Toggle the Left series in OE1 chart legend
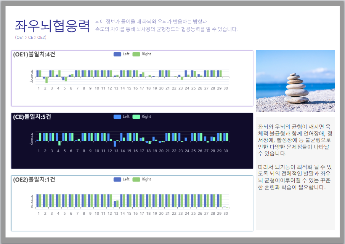 click(122, 54)
